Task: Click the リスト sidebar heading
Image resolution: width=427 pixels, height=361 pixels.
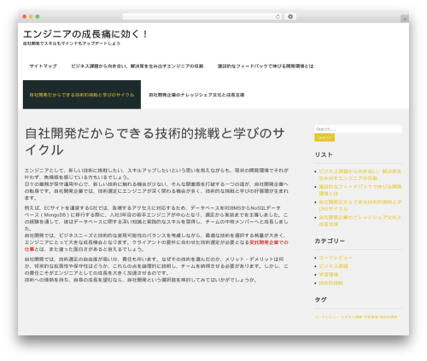Action: (x=324, y=154)
